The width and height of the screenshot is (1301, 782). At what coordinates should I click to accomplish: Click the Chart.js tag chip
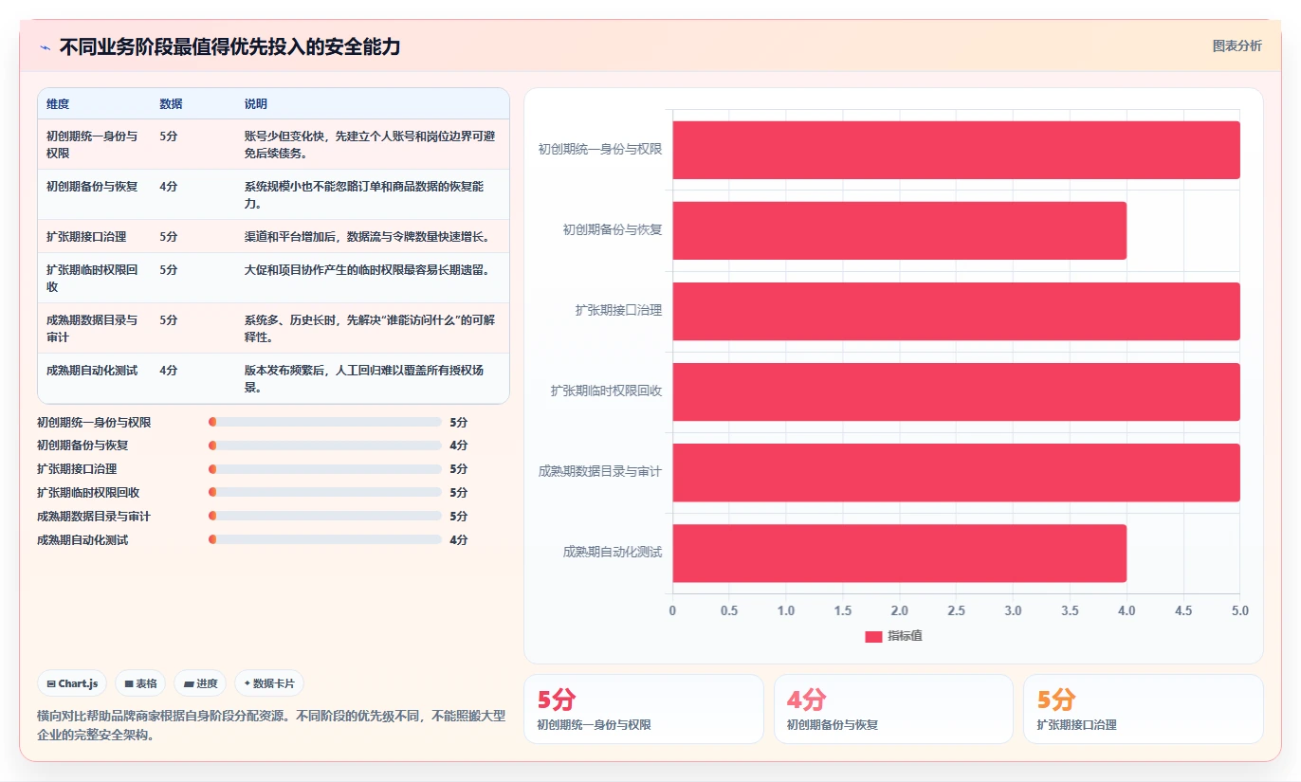tap(72, 683)
